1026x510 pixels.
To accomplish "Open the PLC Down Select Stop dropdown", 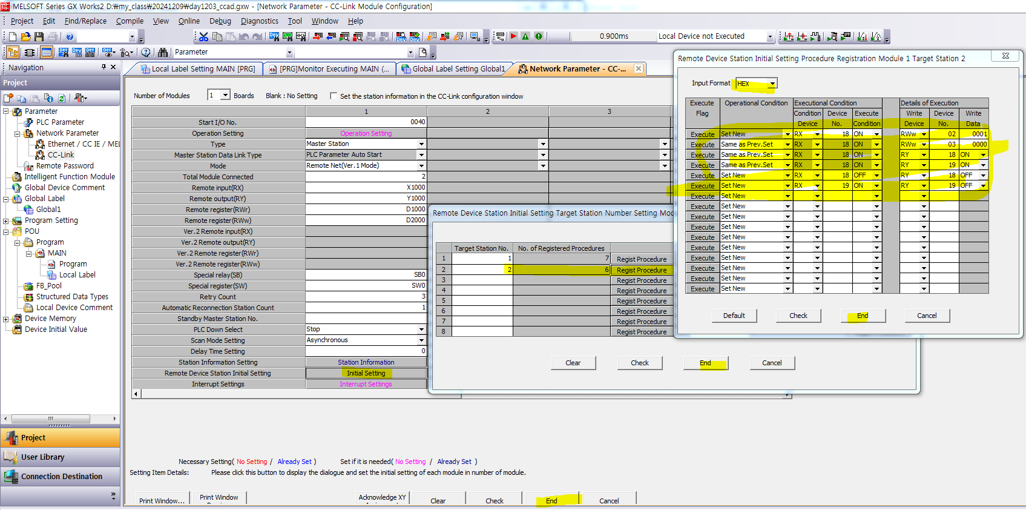I will coord(421,330).
